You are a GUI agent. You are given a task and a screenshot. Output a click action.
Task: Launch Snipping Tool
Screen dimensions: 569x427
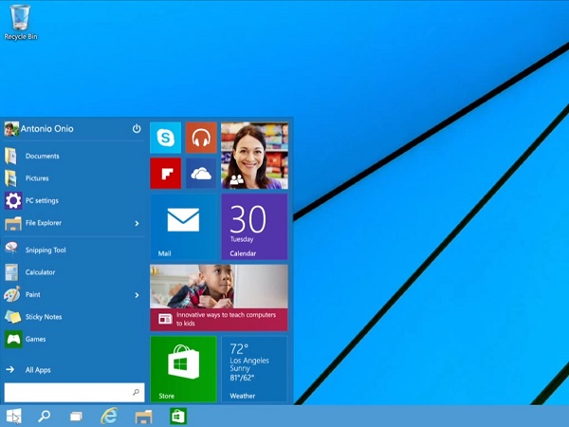pos(45,251)
